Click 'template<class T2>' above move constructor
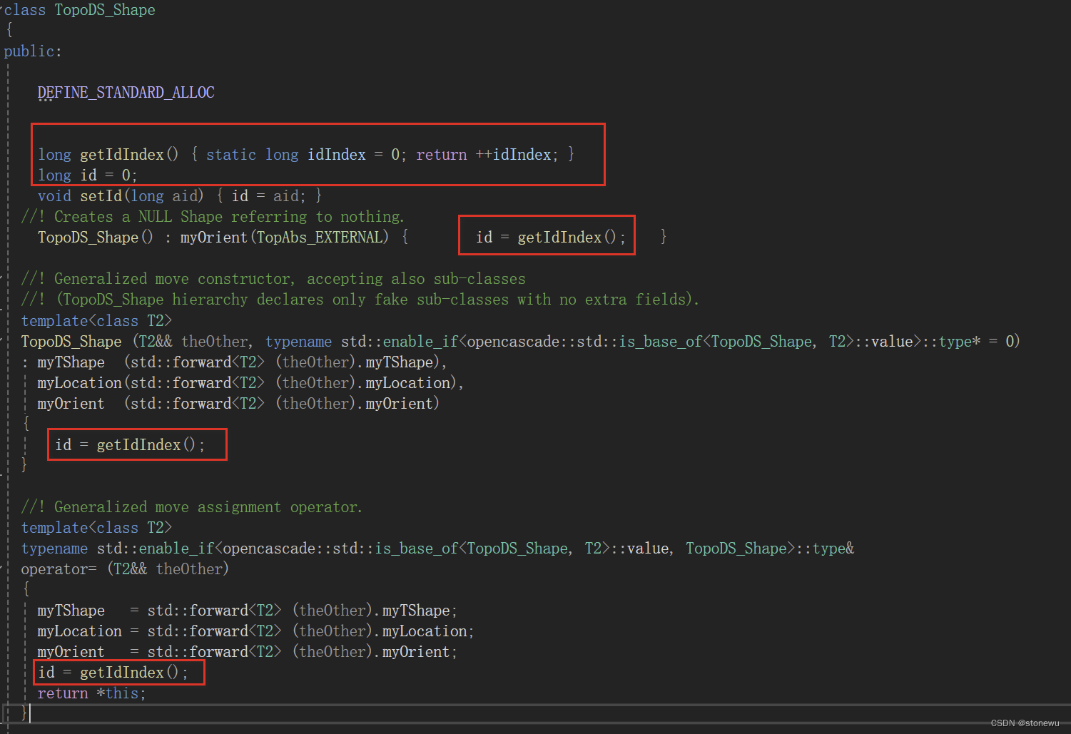The width and height of the screenshot is (1071, 734). [96, 321]
